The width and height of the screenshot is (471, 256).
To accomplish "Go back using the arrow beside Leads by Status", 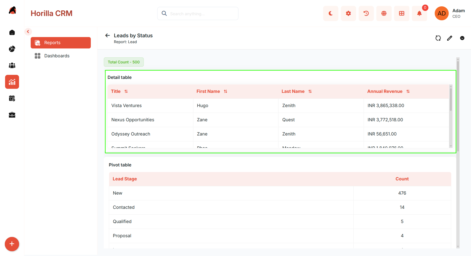I will pyautogui.click(x=108, y=36).
